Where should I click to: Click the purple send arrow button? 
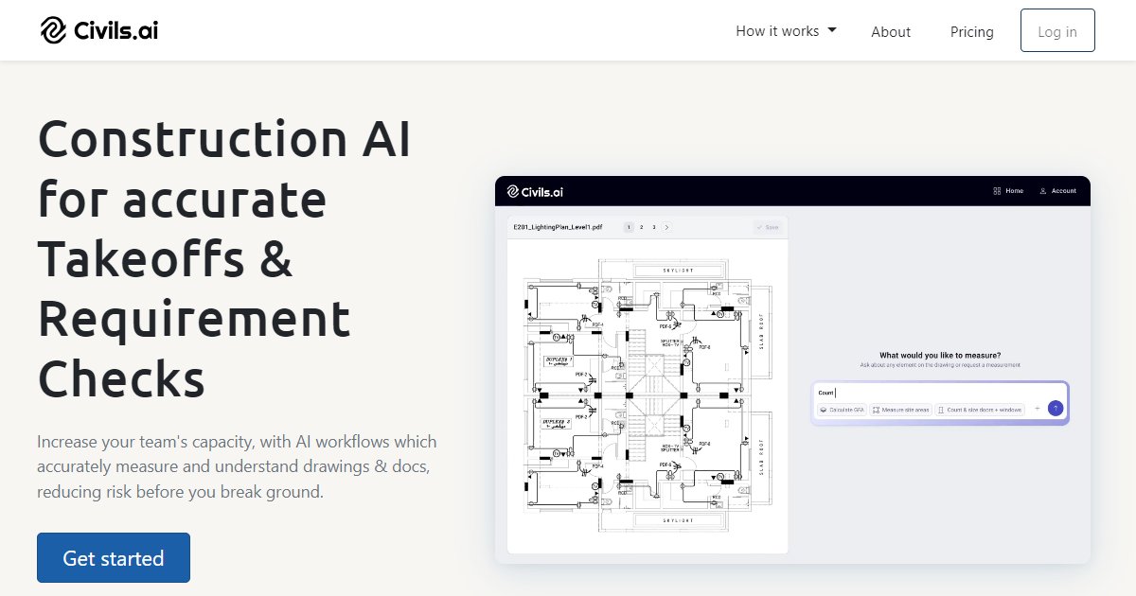tap(1056, 409)
